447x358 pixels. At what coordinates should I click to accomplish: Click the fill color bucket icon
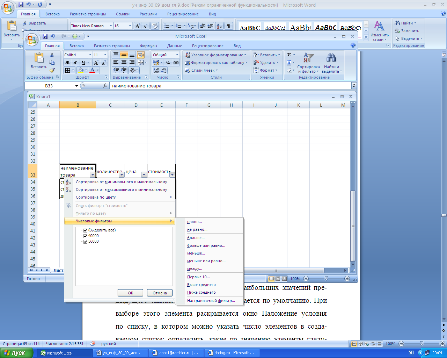(x=81, y=70)
